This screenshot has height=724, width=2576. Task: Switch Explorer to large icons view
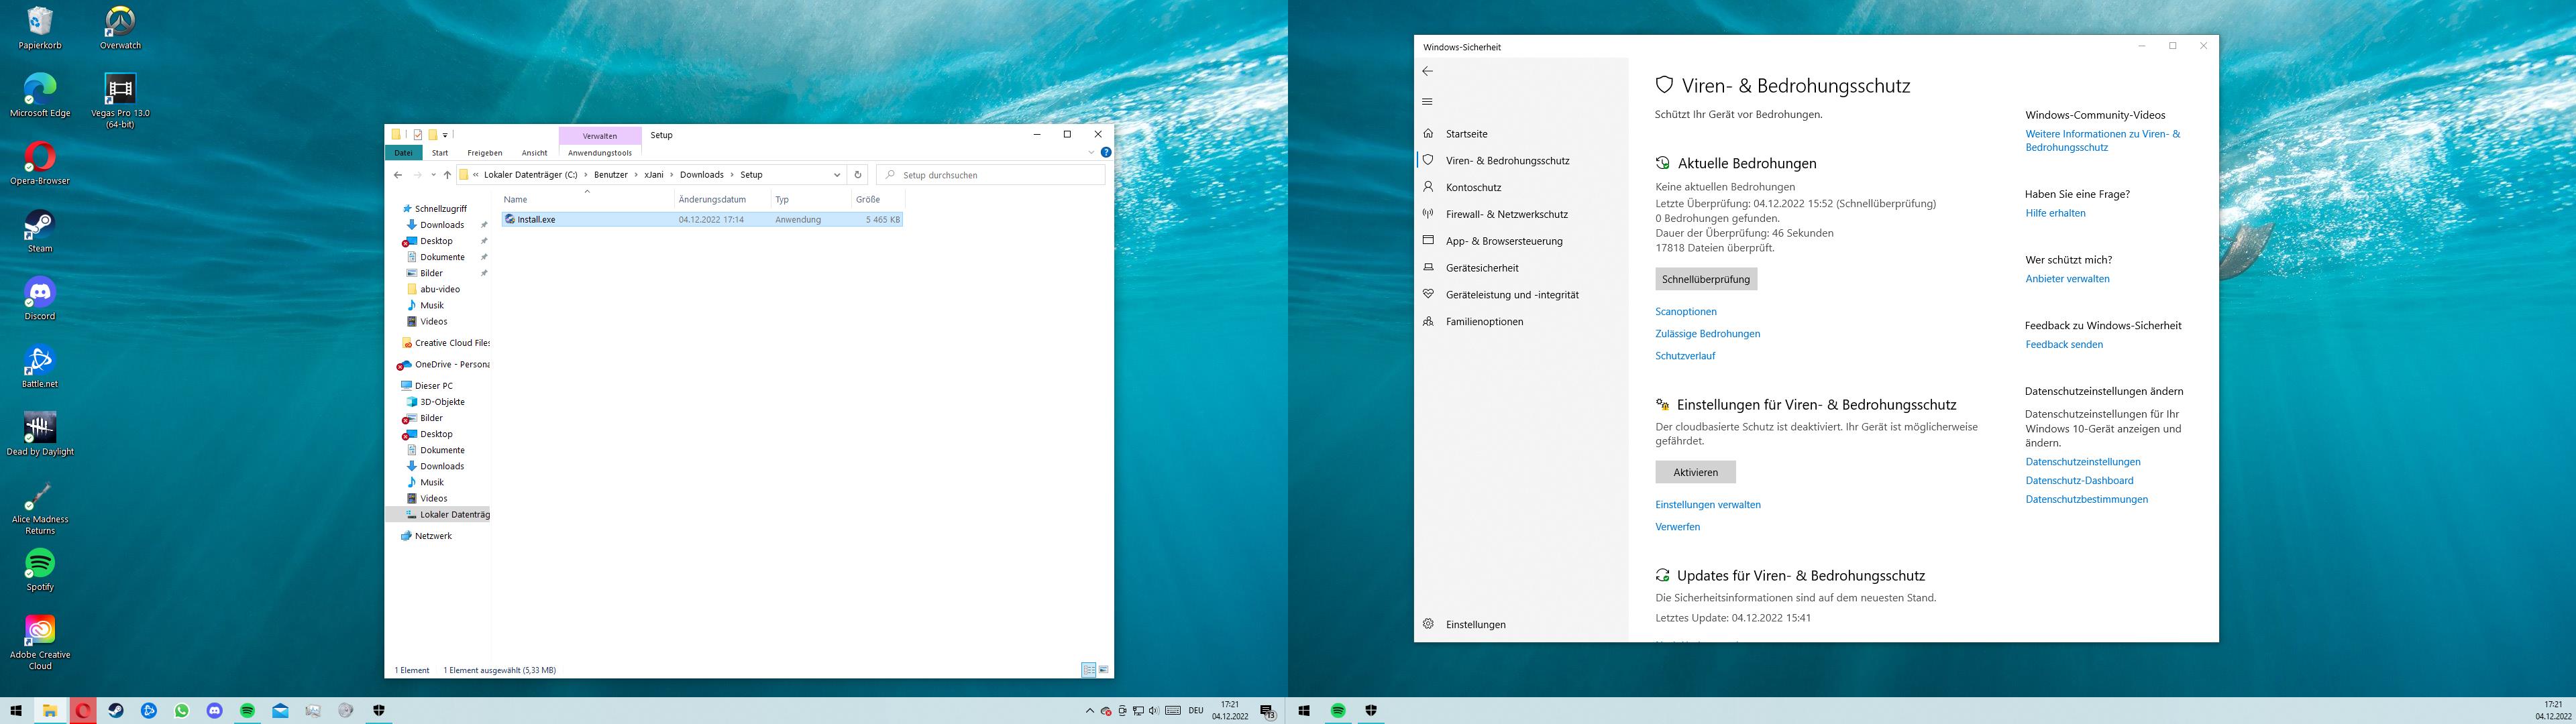(1104, 670)
